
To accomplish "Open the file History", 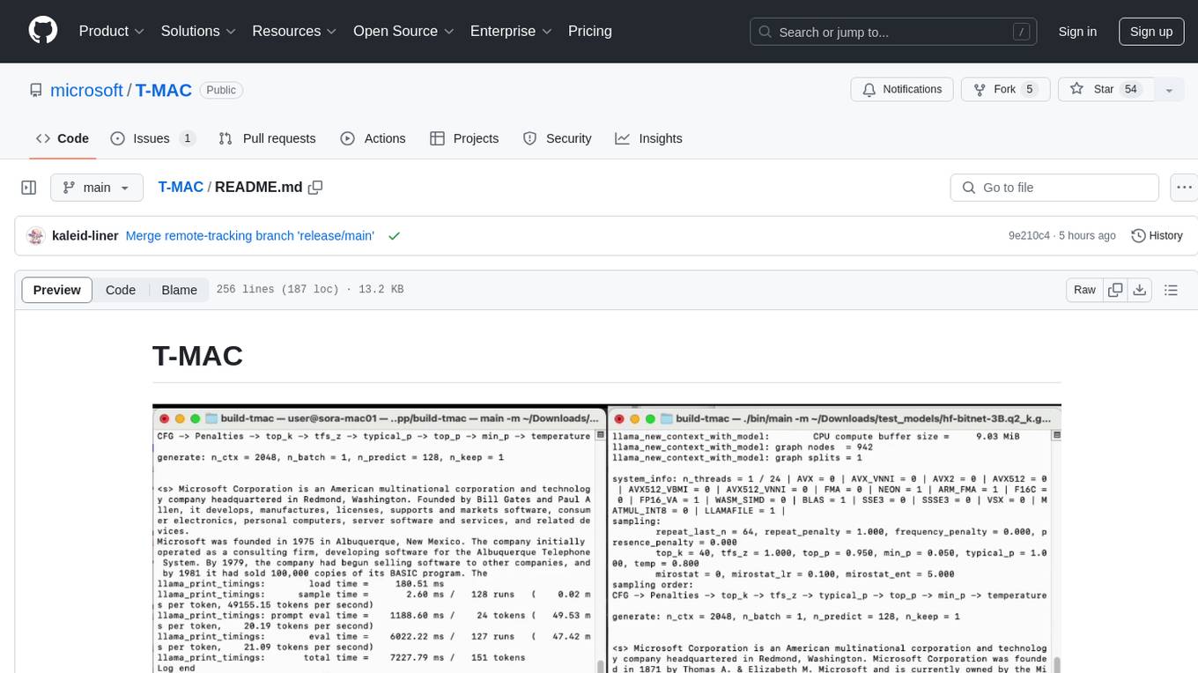I will tap(1157, 235).
